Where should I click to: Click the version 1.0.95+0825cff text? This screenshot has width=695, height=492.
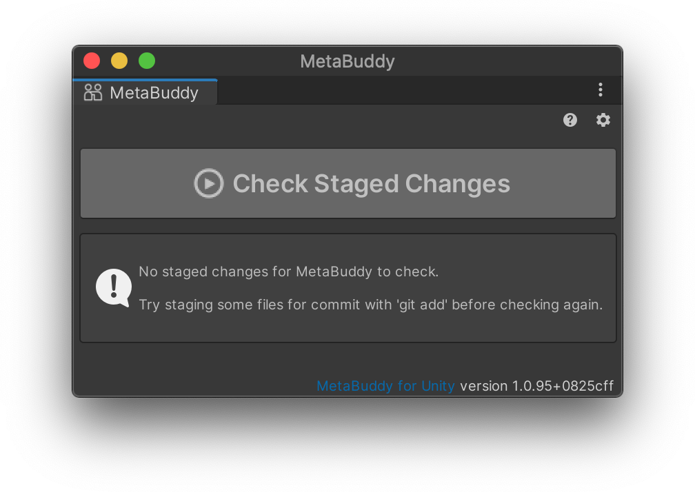(536, 386)
